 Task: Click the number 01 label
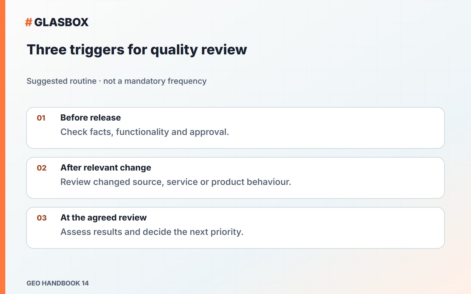41,118
